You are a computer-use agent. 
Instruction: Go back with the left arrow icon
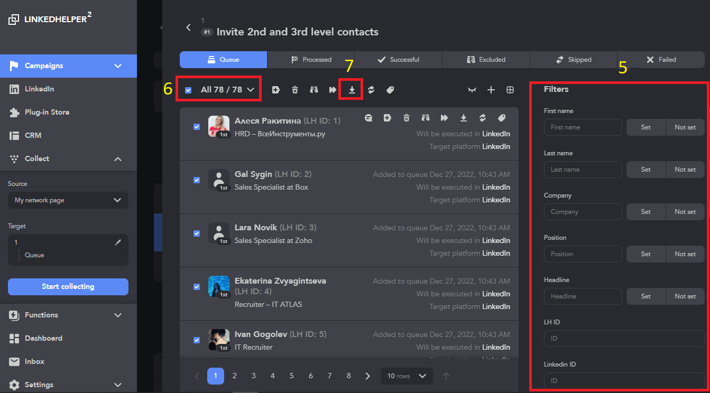click(x=188, y=27)
